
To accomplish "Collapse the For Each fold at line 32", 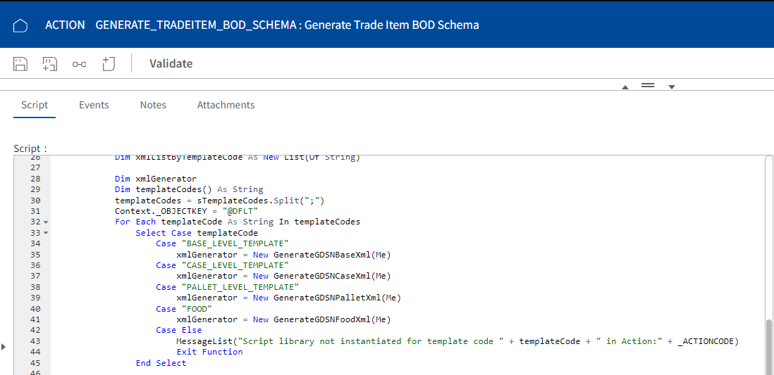I will (46, 222).
